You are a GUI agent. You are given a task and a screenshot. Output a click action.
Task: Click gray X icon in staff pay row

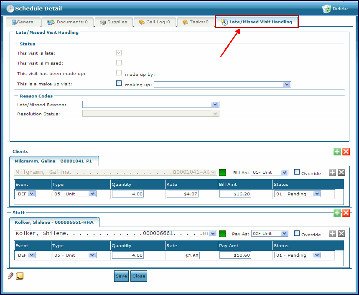tap(341, 234)
